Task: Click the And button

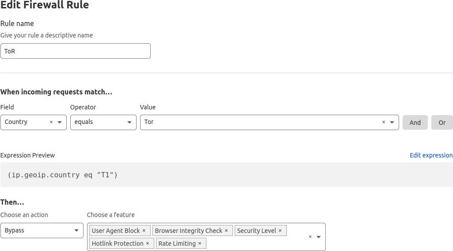Action: click(x=415, y=122)
